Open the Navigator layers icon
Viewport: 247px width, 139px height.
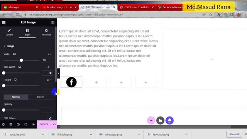[x=11, y=124]
